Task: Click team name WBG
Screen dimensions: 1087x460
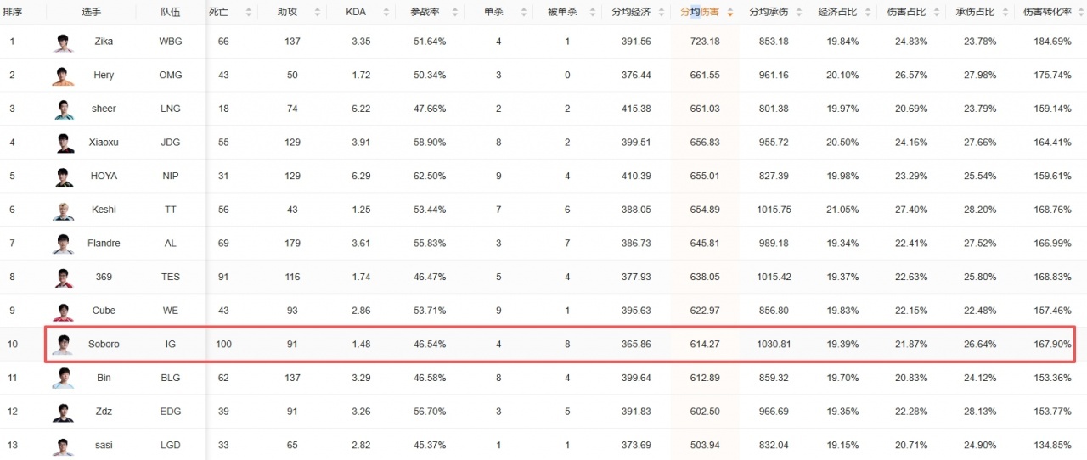Action: click(x=170, y=42)
